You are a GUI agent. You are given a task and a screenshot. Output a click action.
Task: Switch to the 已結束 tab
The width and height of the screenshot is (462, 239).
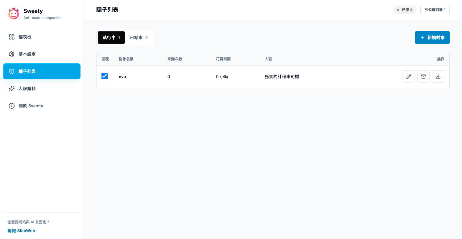tap(139, 38)
